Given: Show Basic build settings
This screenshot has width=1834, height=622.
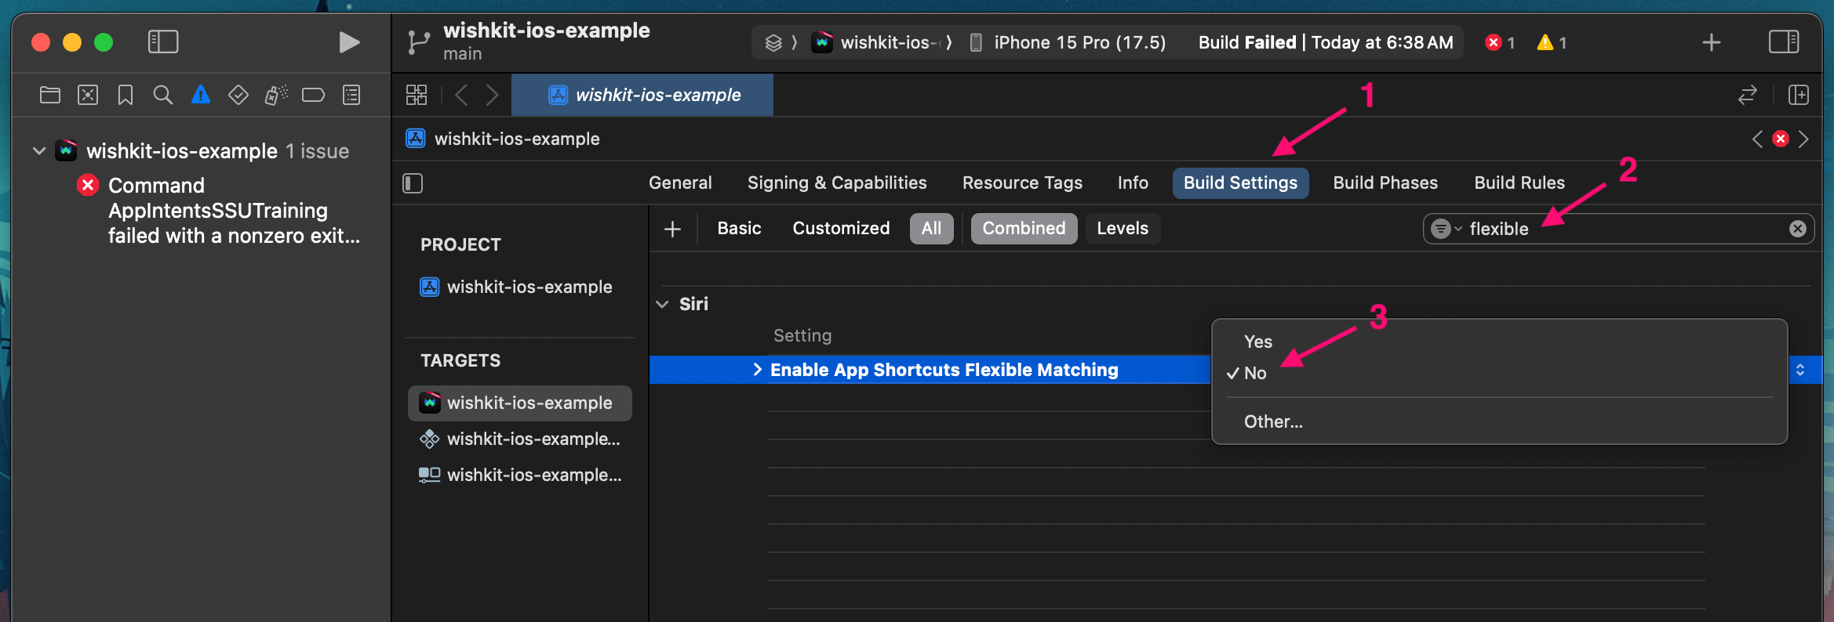Looking at the screenshot, I should (x=739, y=229).
